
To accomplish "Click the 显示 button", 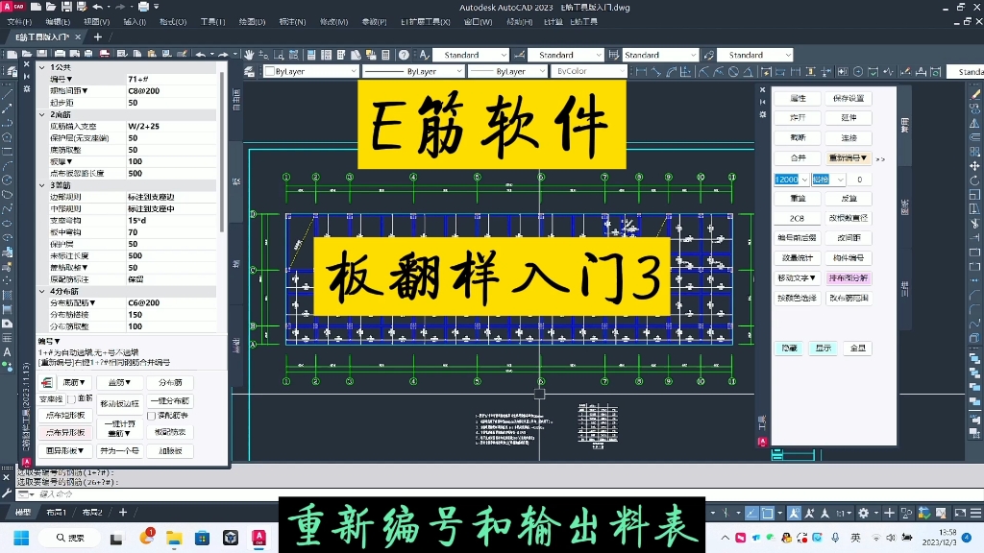I will pos(824,348).
